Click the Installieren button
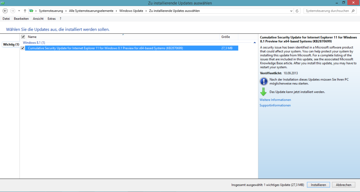Screen dimensions: 360x192 click(x=318, y=185)
